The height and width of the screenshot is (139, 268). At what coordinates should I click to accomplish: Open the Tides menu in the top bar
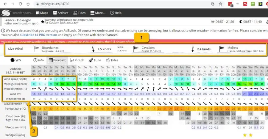point(80,13)
